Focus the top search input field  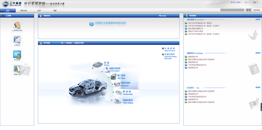click(x=232, y=10)
